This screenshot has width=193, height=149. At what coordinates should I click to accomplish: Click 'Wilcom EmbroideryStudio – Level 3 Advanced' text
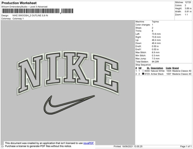click(x=24, y=7)
